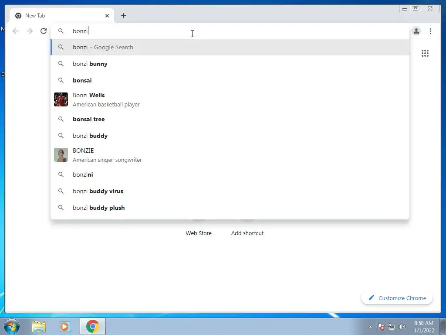Click the forward navigation arrow
This screenshot has height=335, width=446.
click(30, 31)
